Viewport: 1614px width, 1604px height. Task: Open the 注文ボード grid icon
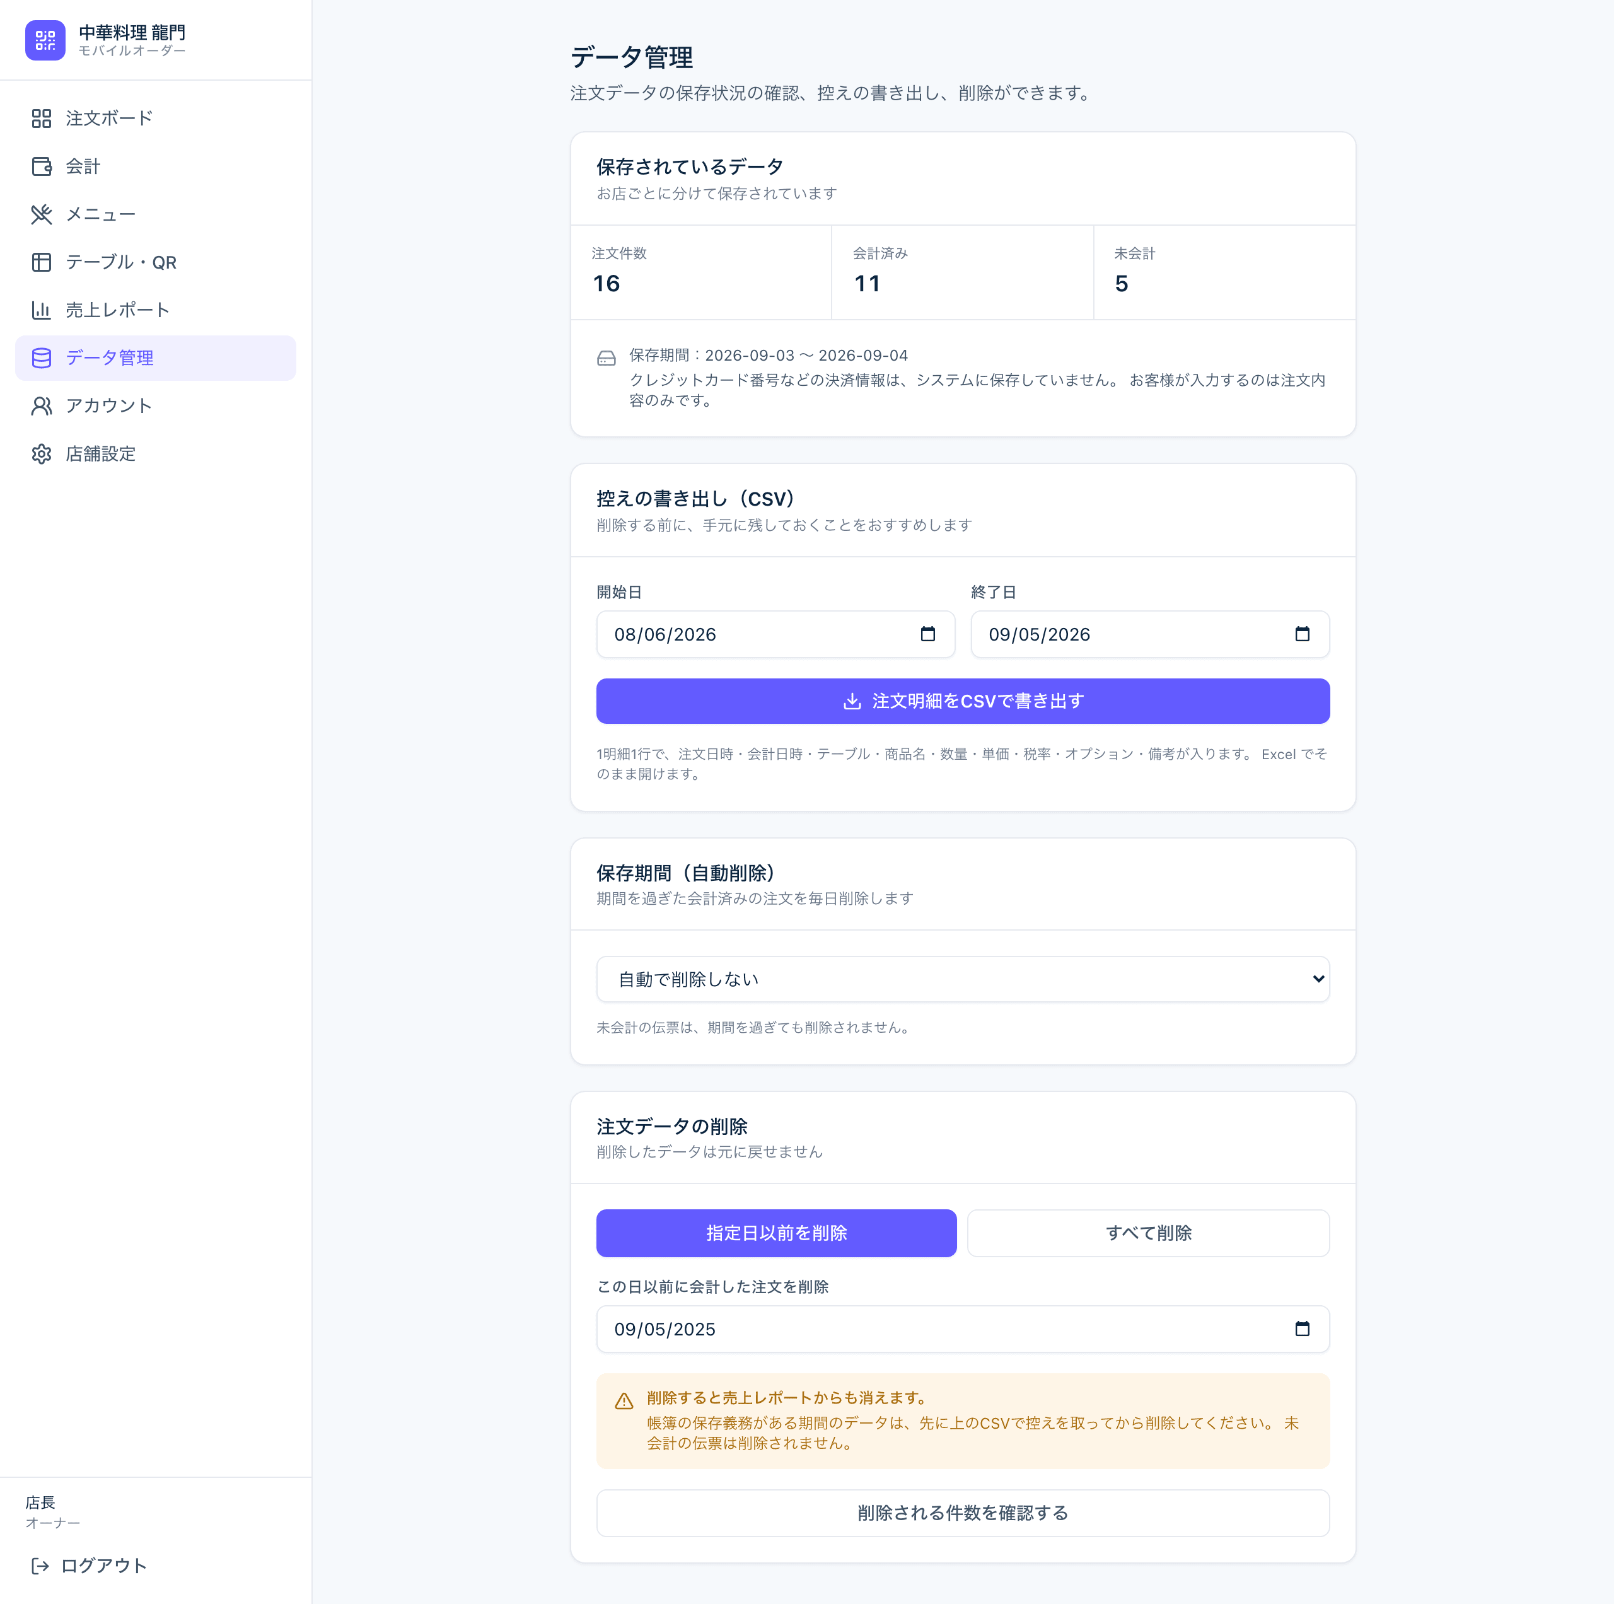click(x=41, y=119)
